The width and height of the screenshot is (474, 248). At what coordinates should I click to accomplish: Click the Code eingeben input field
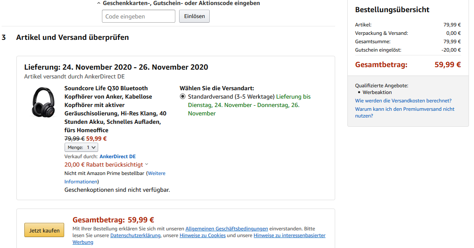138,16
